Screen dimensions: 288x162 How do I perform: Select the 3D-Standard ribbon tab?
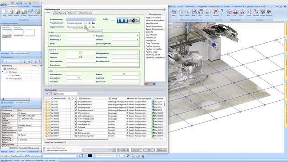tap(24, 7)
